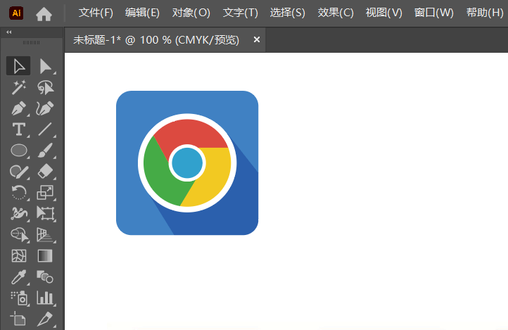
Task: Select the Mesh tool
Action: coord(18,256)
